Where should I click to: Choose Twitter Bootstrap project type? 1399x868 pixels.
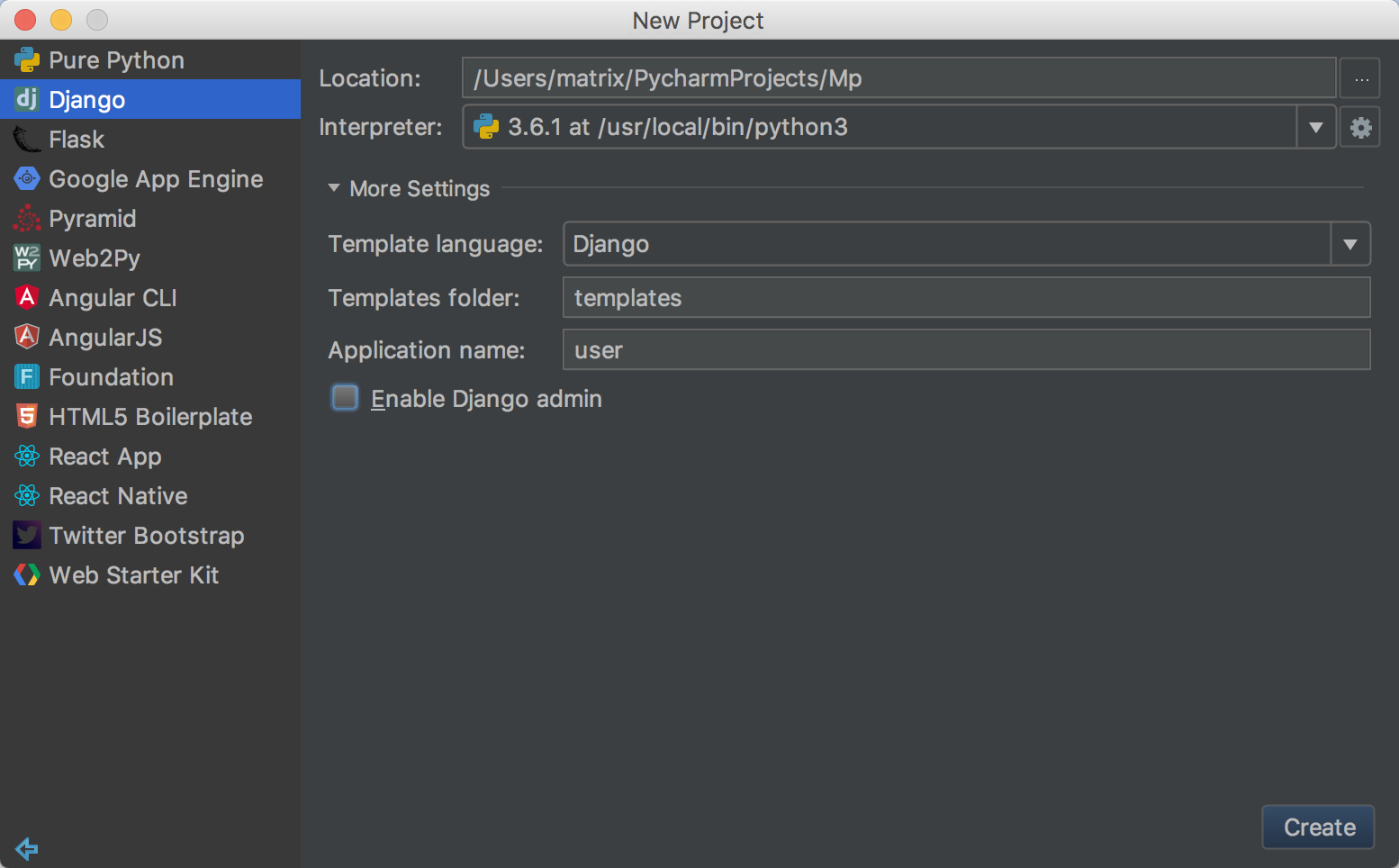(150, 535)
